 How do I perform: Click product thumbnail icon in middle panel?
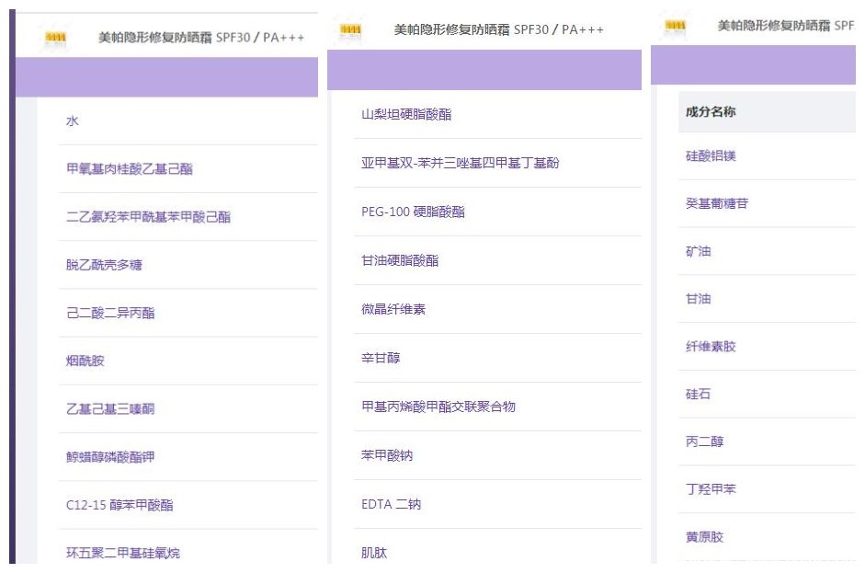pyautogui.click(x=350, y=30)
